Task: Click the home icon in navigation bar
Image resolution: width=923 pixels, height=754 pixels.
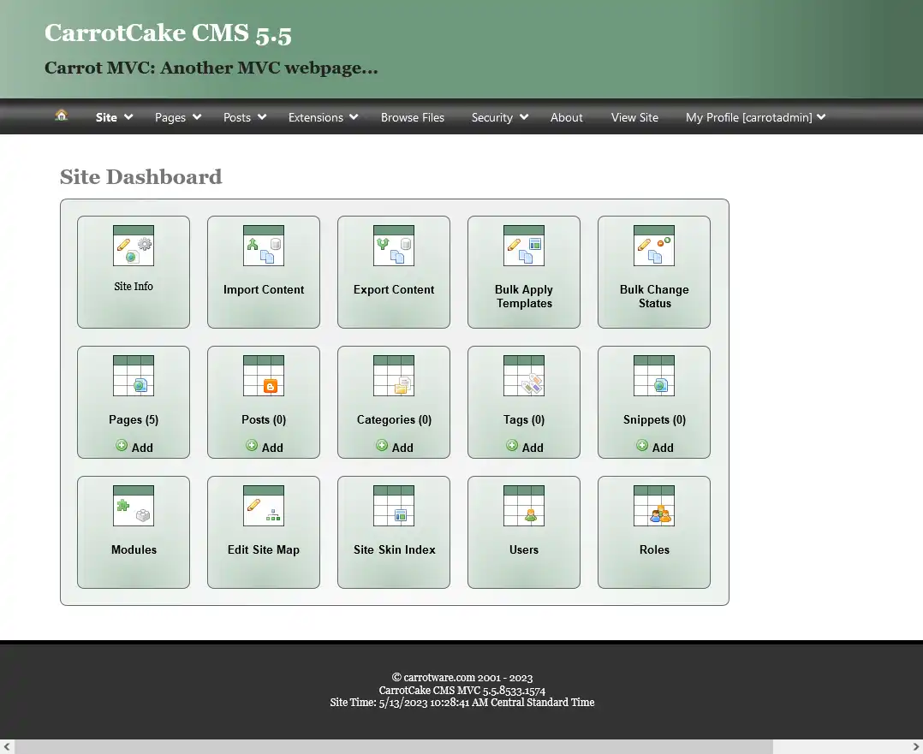Action: click(62, 116)
